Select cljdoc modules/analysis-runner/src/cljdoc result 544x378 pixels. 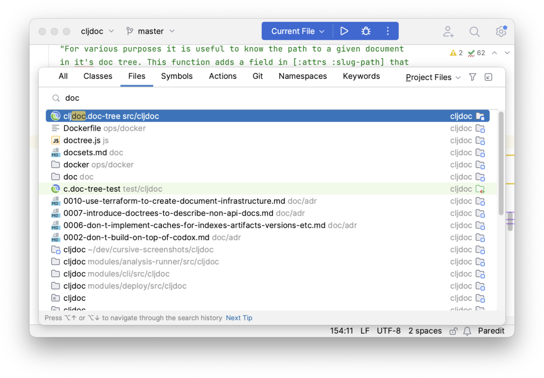coord(268,262)
